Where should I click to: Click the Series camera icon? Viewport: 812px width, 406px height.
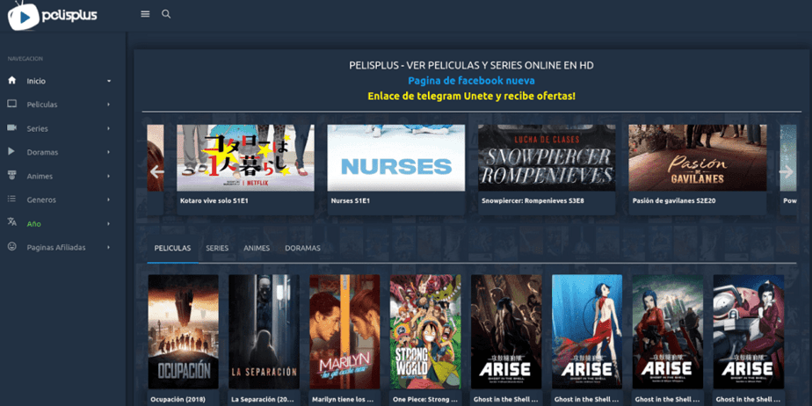click(12, 128)
